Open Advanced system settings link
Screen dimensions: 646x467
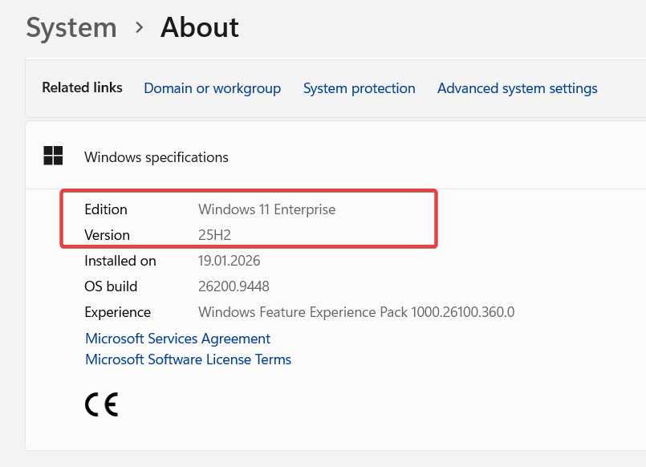tap(518, 88)
